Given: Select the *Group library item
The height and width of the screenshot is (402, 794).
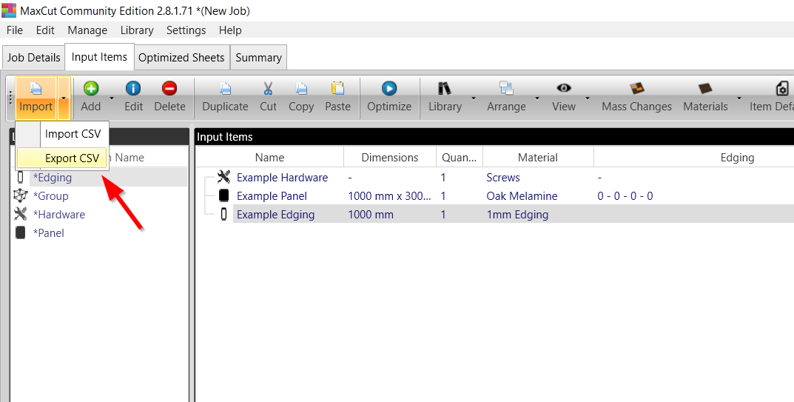Looking at the screenshot, I should (50, 196).
